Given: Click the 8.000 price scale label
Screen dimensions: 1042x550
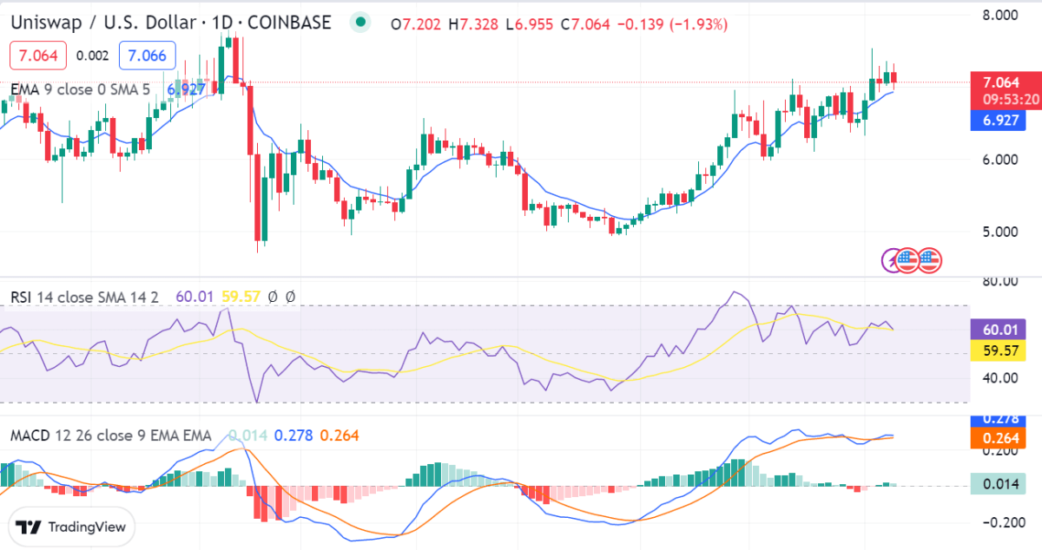Looking at the screenshot, I should click(999, 15).
